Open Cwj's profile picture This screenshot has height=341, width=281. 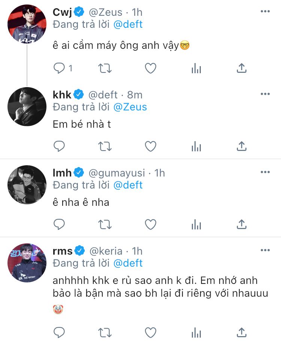click(x=27, y=24)
